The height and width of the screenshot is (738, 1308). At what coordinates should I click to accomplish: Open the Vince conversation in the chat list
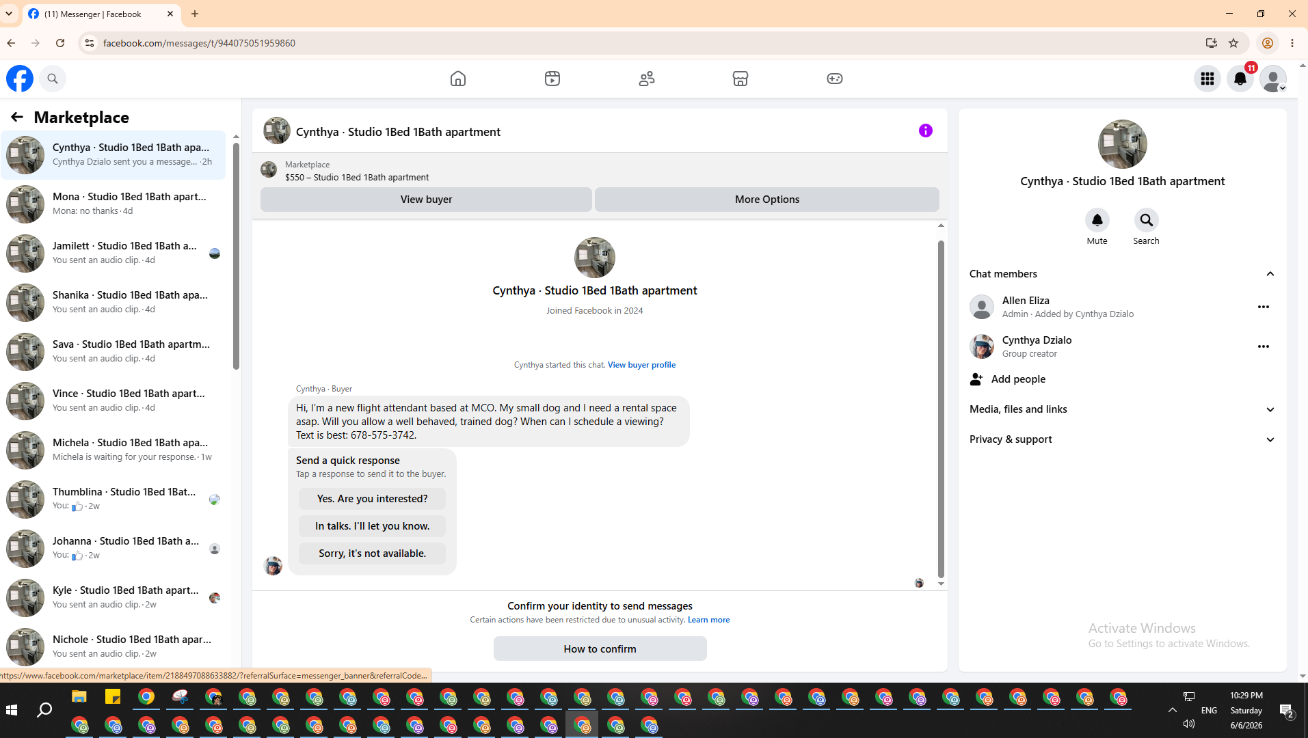tap(114, 401)
